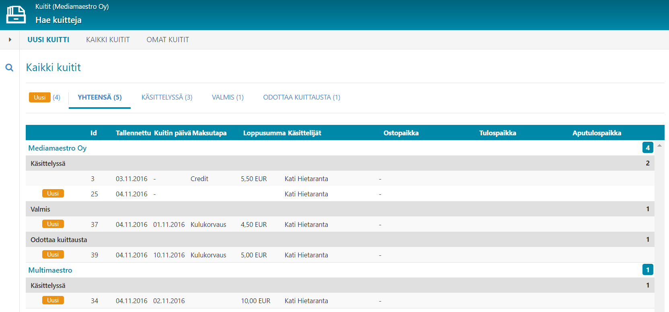Select the YHTEENSÄ (5) tab

point(100,97)
